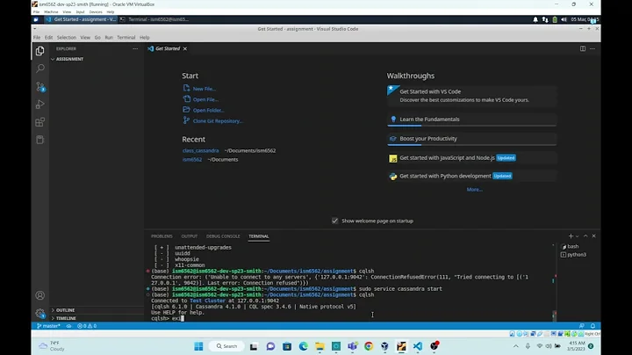
Task: Open Source Control view in activity bar
Action: [39, 86]
